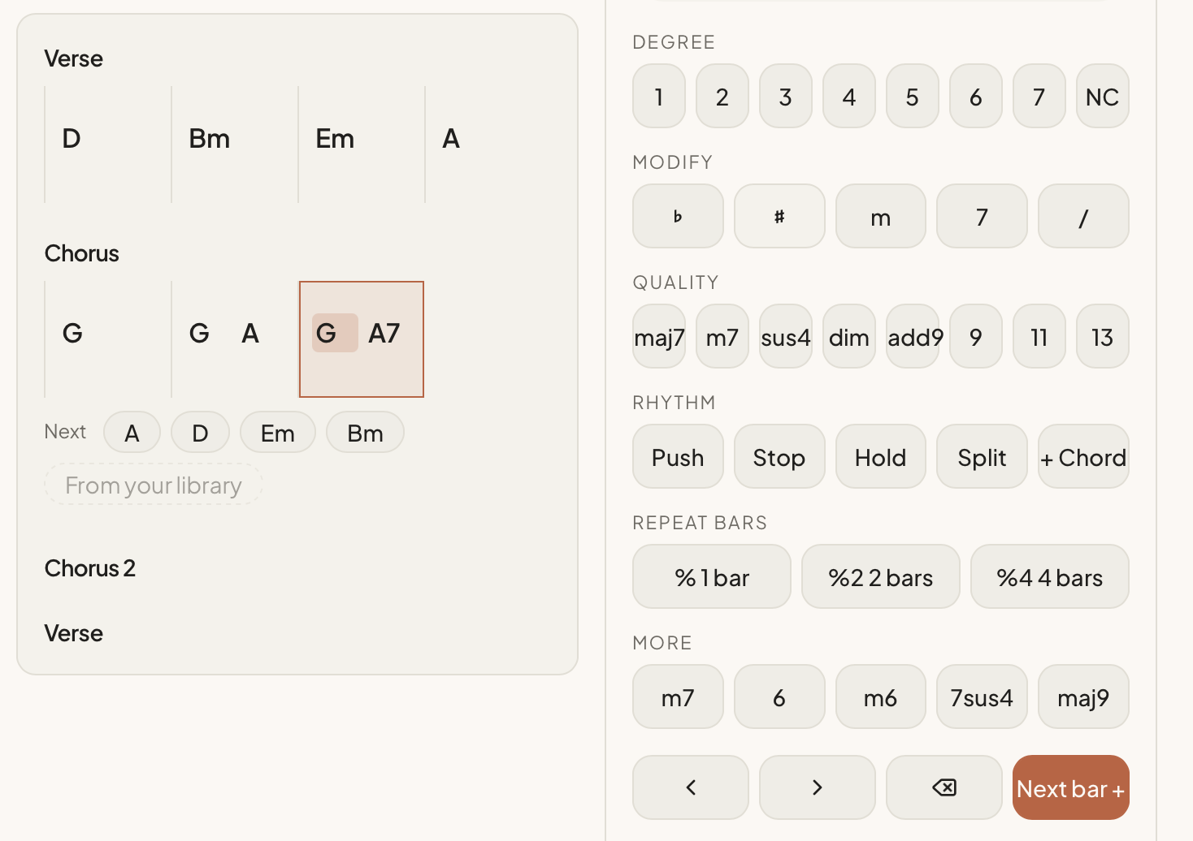Apply the 7 modifier in Modify row
1193x841 pixels.
pos(982,216)
